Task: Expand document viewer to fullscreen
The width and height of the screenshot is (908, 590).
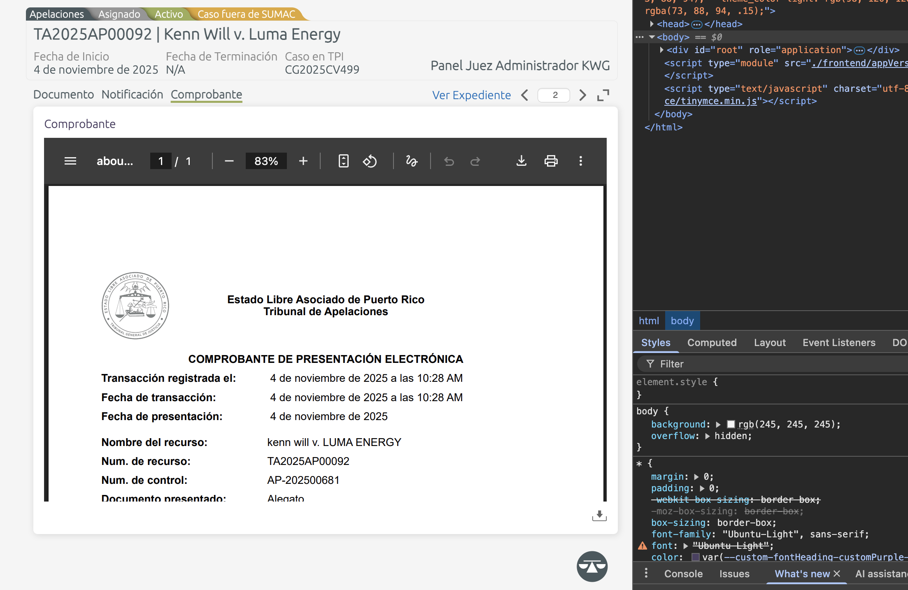Action: 603,95
